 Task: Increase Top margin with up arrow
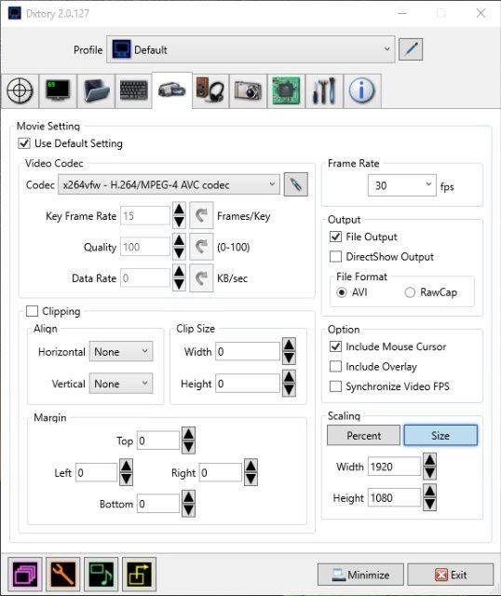pyautogui.click(x=188, y=434)
